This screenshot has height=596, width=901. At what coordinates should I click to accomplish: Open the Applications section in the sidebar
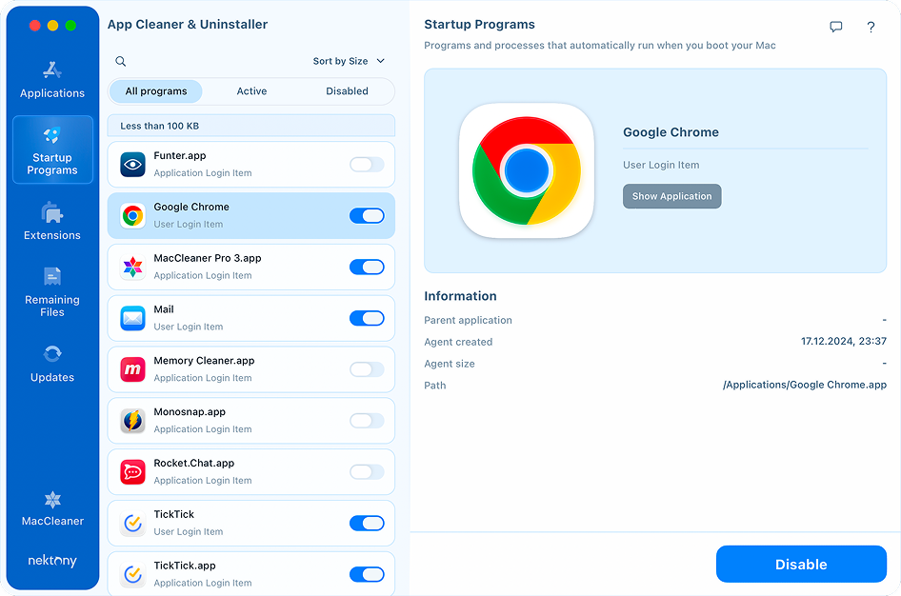[x=52, y=82]
